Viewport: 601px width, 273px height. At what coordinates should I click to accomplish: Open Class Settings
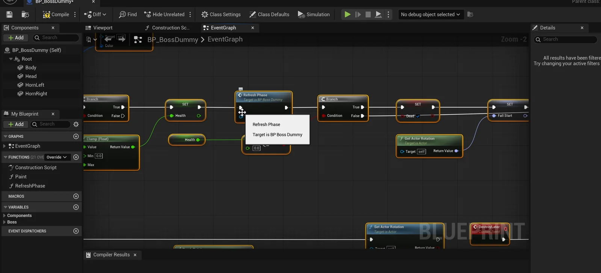coord(221,15)
